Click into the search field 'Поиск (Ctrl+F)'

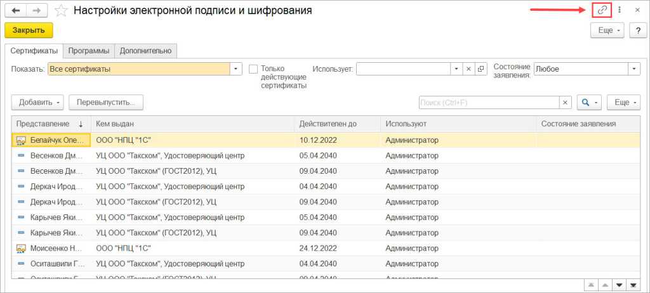tap(488, 102)
